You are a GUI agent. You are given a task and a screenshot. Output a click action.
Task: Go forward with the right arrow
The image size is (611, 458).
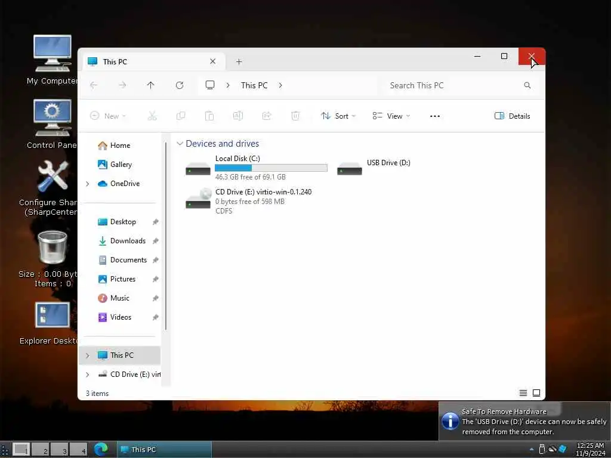point(122,85)
